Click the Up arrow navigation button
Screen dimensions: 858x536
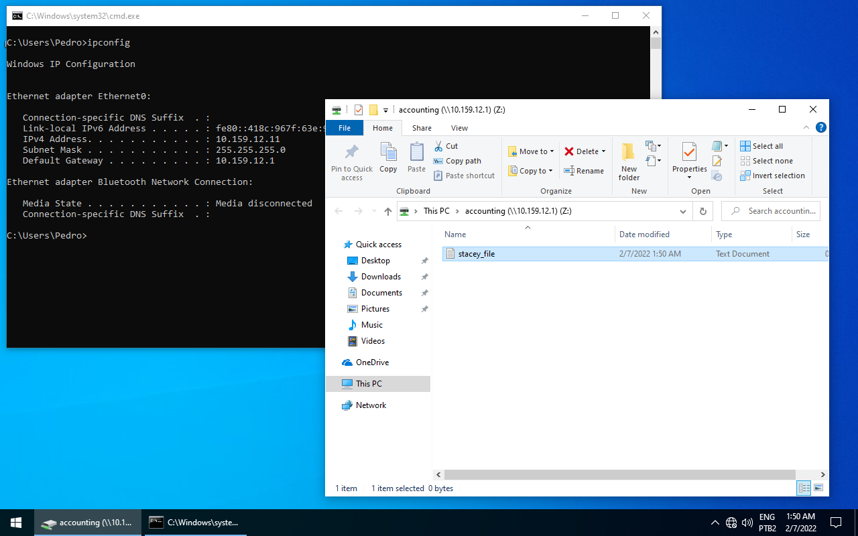(388, 211)
